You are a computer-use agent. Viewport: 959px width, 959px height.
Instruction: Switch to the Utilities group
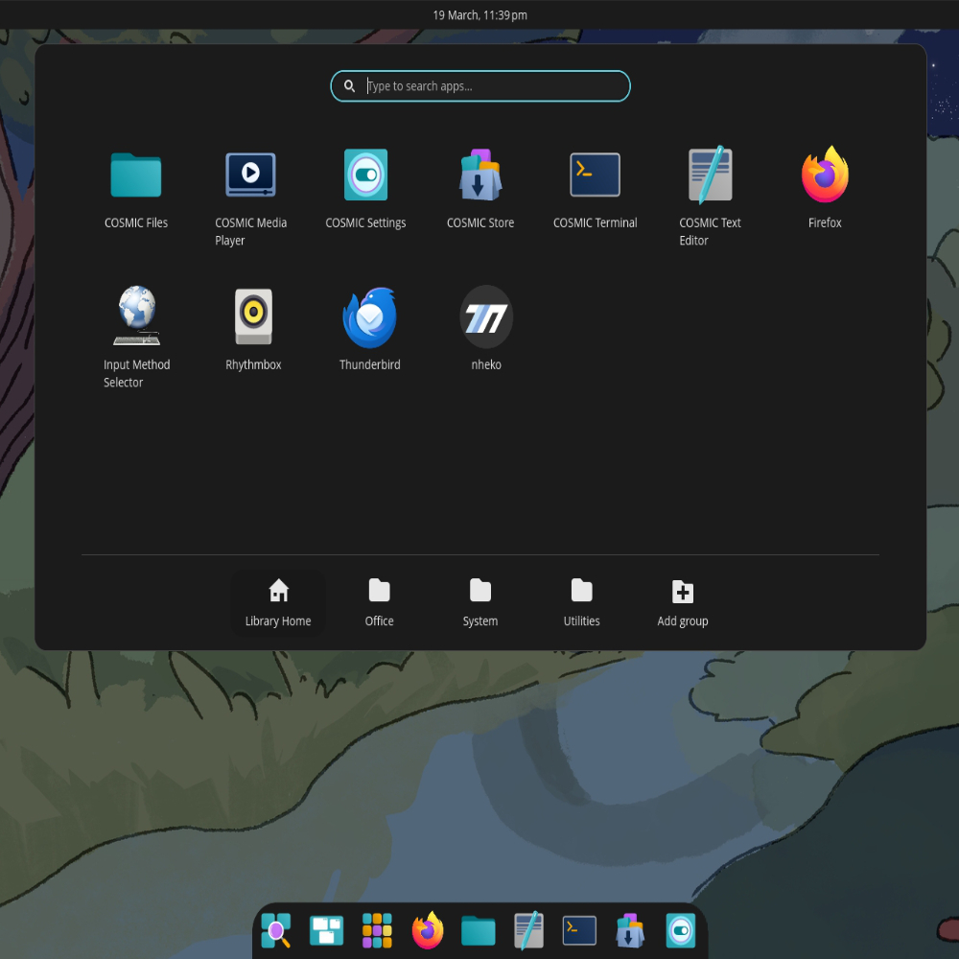(582, 603)
